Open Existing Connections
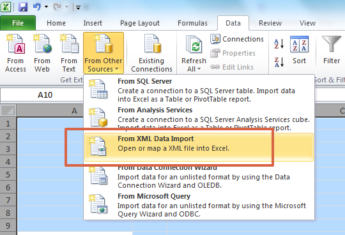The height and width of the screenshot is (235, 345). pyautogui.click(x=151, y=53)
